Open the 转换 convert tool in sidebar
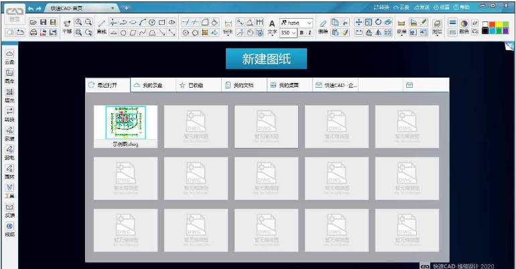The width and height of the screenshot is (516, 269). [x=9, y=113]
